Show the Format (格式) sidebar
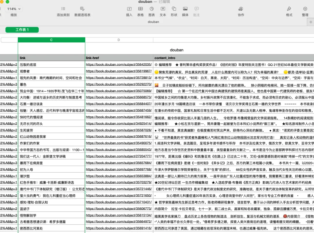This screenshot has width=314, height=233. click(x=289, y=9)
